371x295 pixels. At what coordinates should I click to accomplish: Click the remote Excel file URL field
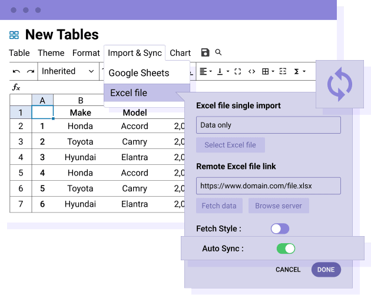pyautogui.click(x=268, y=185)
